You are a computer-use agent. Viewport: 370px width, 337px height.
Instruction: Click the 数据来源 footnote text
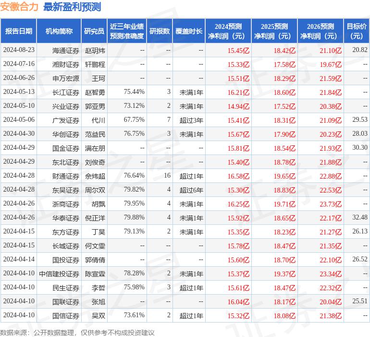coord(77,333)
